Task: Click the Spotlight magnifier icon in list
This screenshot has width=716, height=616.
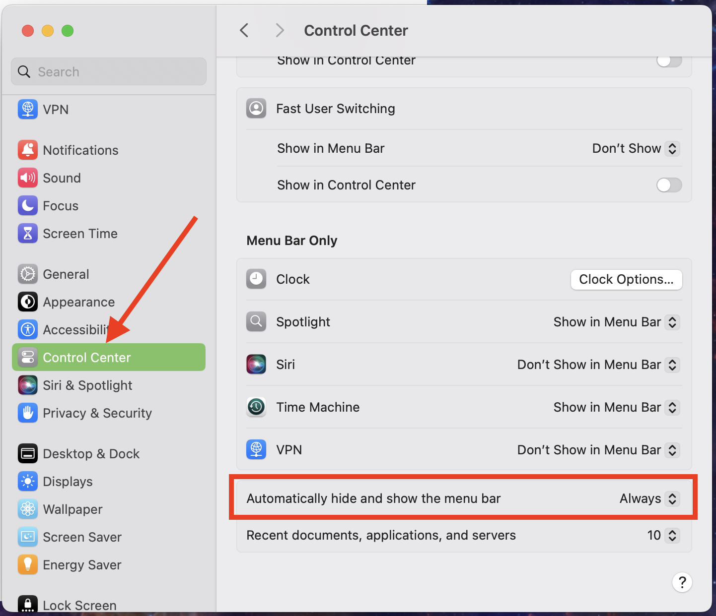Action: [256, 321]
